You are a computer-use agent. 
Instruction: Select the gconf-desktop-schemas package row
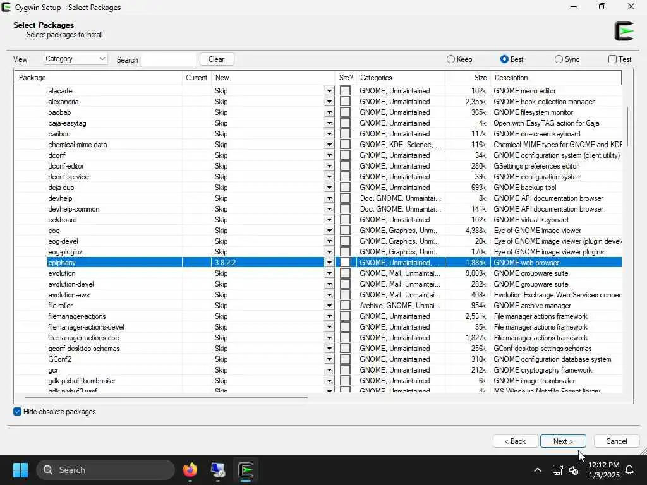click(318, 349)
